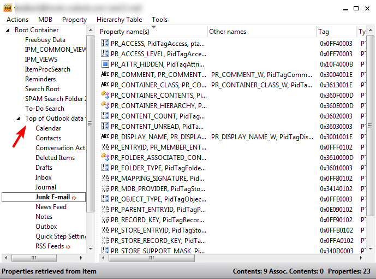Click the binary icon beside PR_PARENT_ENTRYID
The image size is (376, 279).
pos(105,209)
